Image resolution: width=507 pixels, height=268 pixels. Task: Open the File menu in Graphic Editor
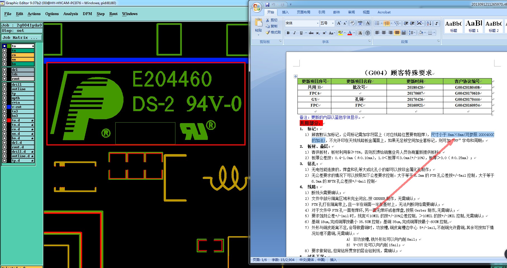pos(8,14)
